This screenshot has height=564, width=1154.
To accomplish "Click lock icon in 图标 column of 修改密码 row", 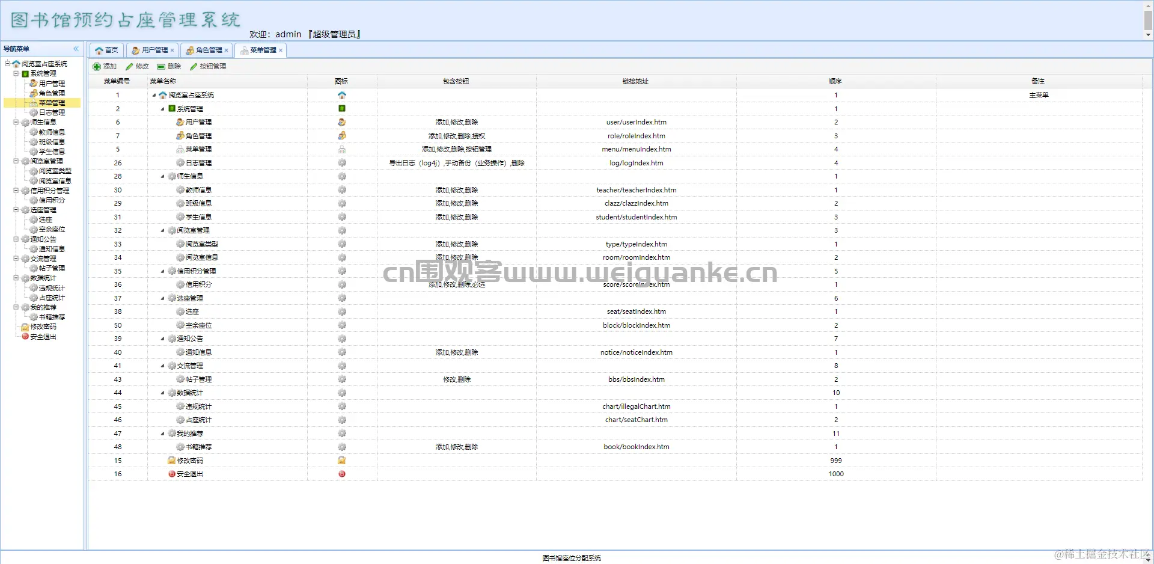I will pyautogui.click(x=342, y=461).
